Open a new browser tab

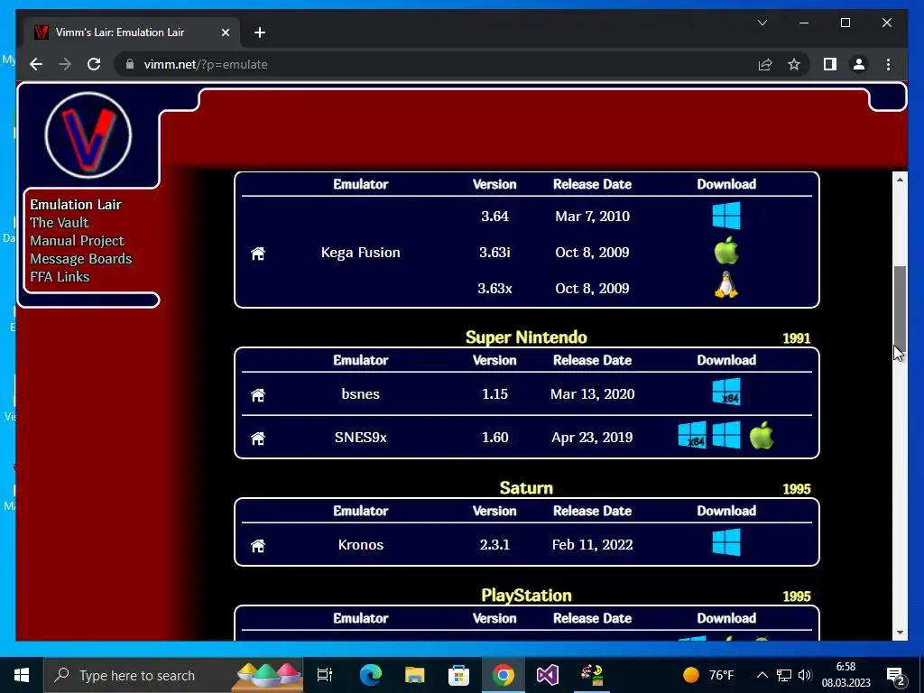coord(260,32)
